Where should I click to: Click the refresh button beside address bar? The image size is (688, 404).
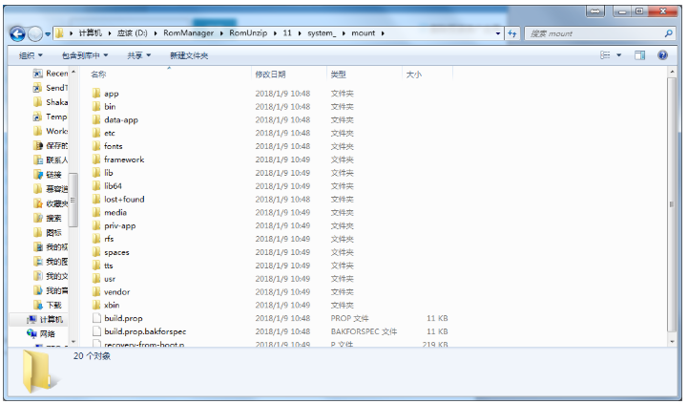pos(512,33)
